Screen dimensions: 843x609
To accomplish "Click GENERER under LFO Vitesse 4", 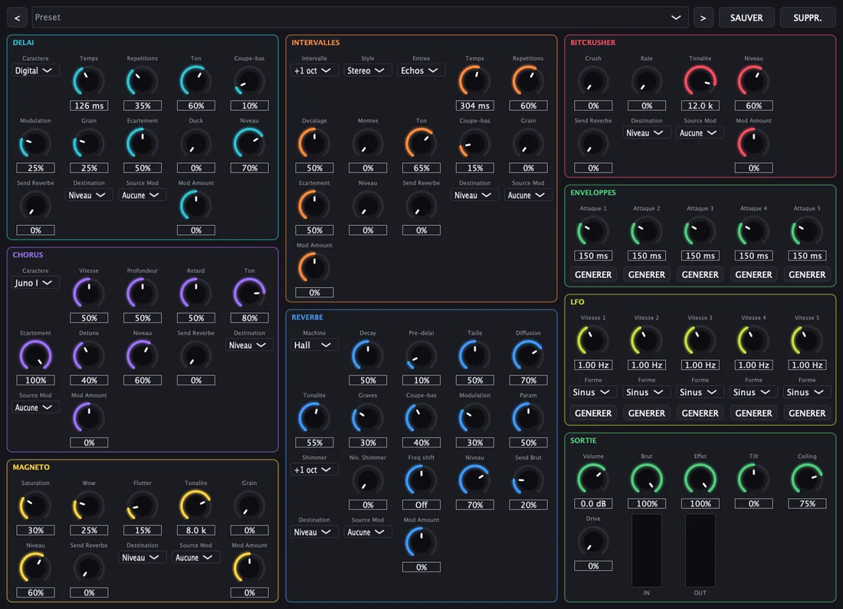I will (753, 414).
